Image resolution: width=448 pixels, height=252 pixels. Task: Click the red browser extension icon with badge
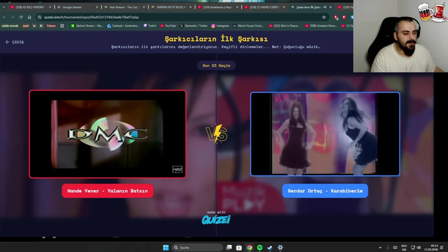coord(336,17)
